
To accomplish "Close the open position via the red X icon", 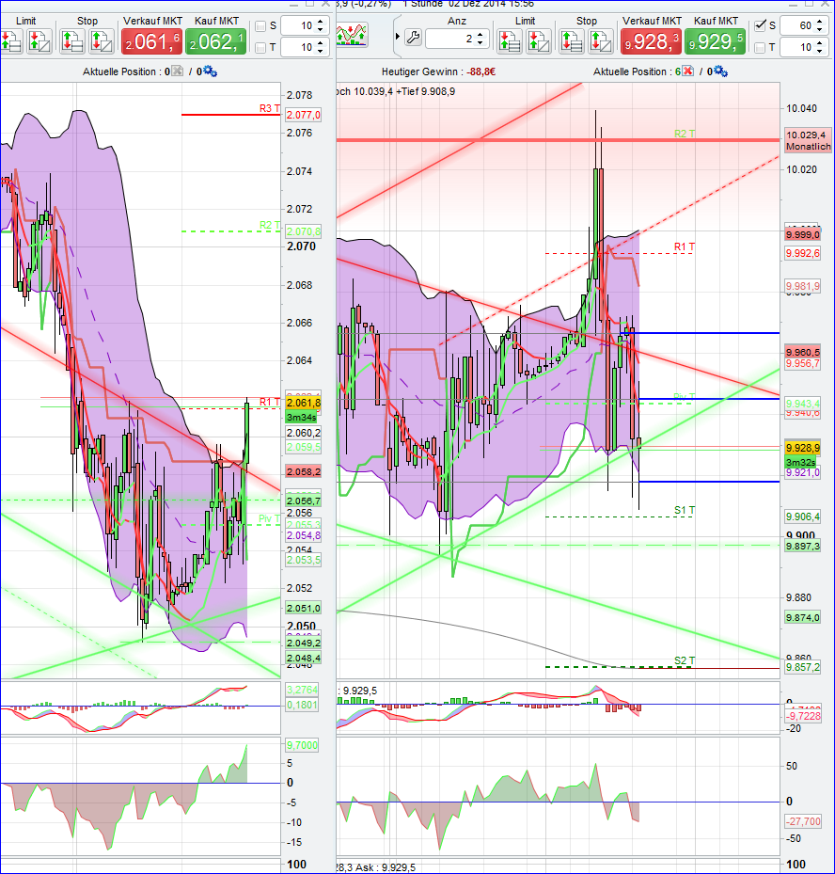I will 686,72.
